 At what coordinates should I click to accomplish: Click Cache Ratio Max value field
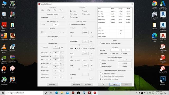126,50
